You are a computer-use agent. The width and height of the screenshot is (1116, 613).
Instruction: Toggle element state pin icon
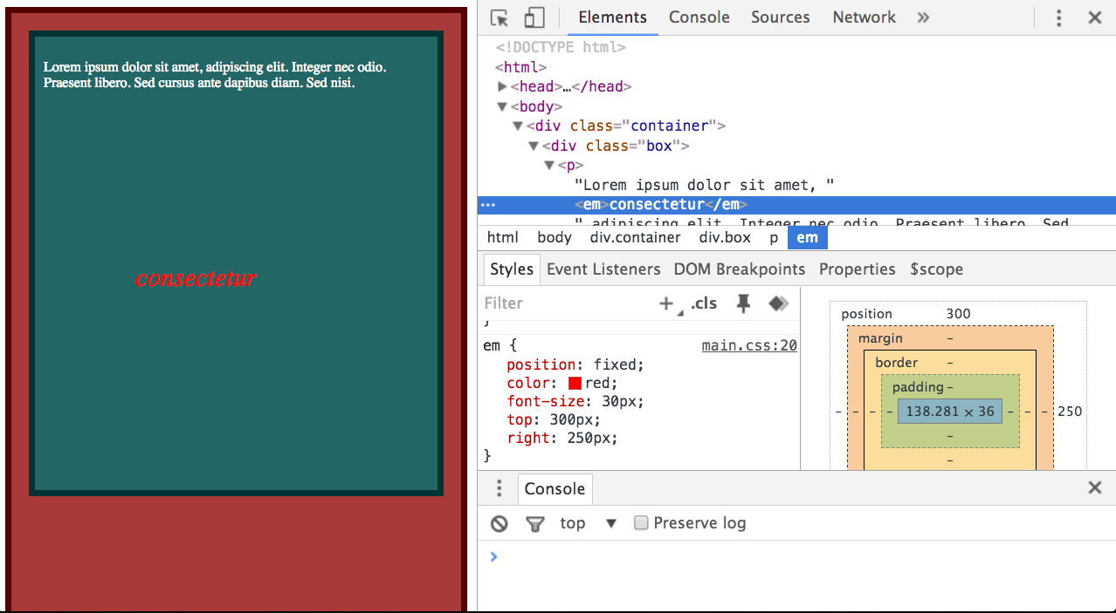pyautogui.click(x=743, y=303)
